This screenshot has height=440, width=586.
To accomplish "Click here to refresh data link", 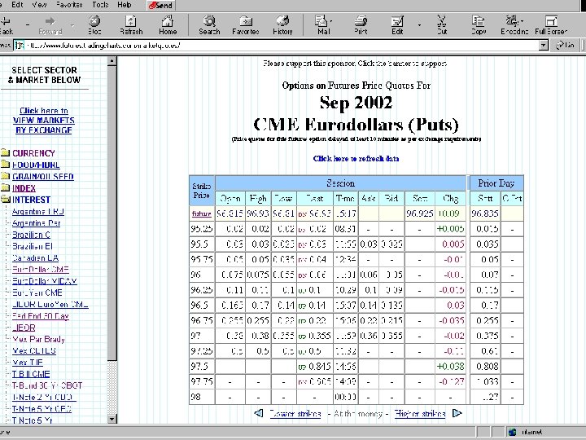I will tap(356, 159).
